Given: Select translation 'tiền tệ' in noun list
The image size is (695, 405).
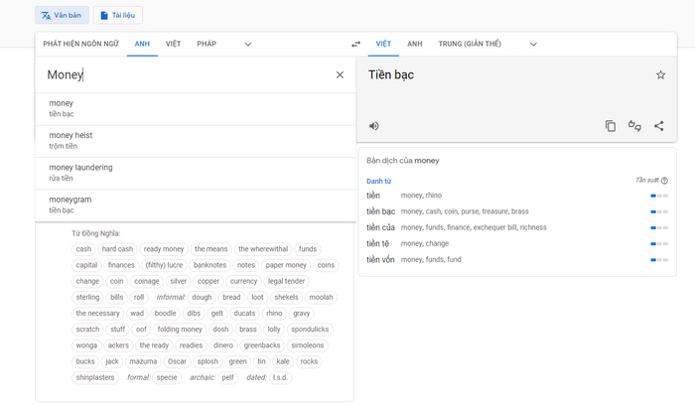Looking at the screenshot, I should click(x=377, y=243).
